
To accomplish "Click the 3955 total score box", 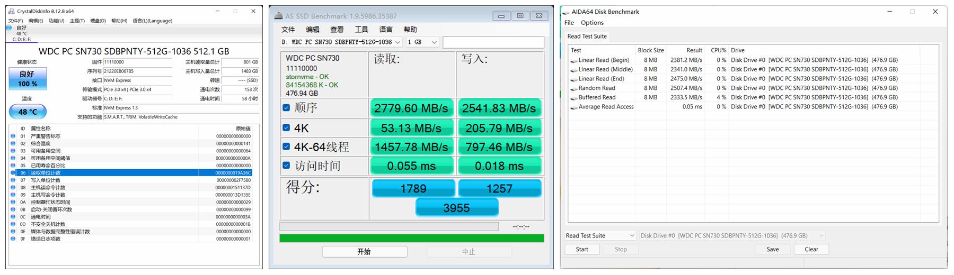I will [457, 208].
